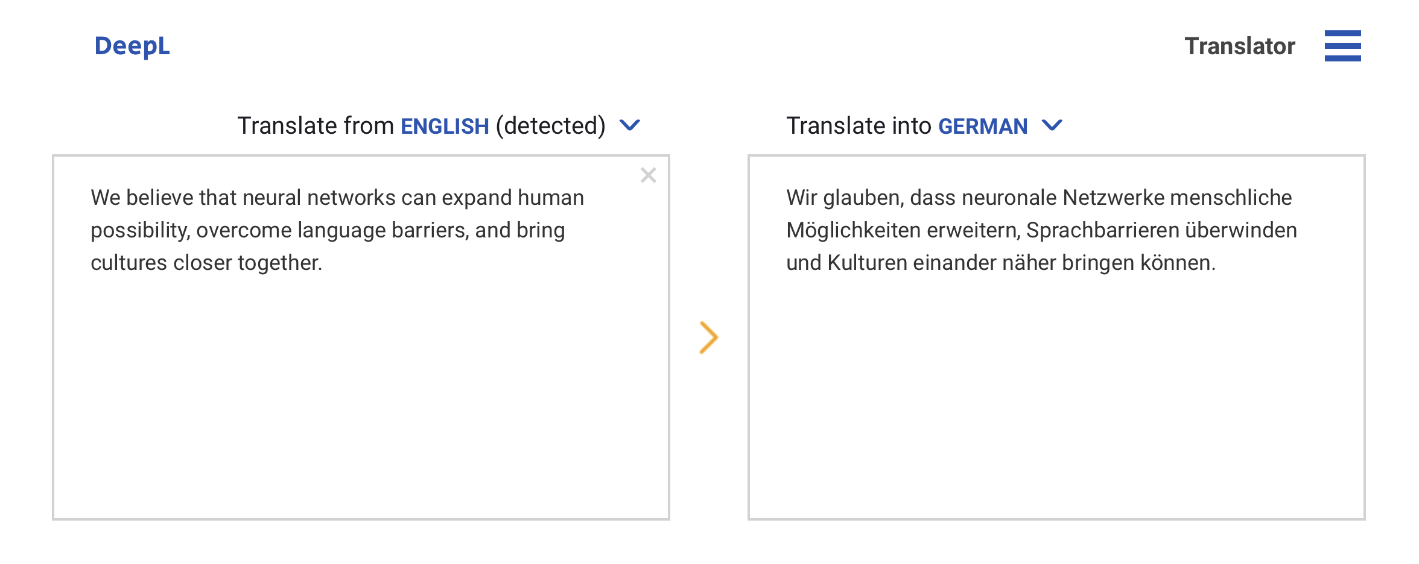Click the X to clear the source text
The width and height of the screenshot is (1419, 564).
point(649,175)
